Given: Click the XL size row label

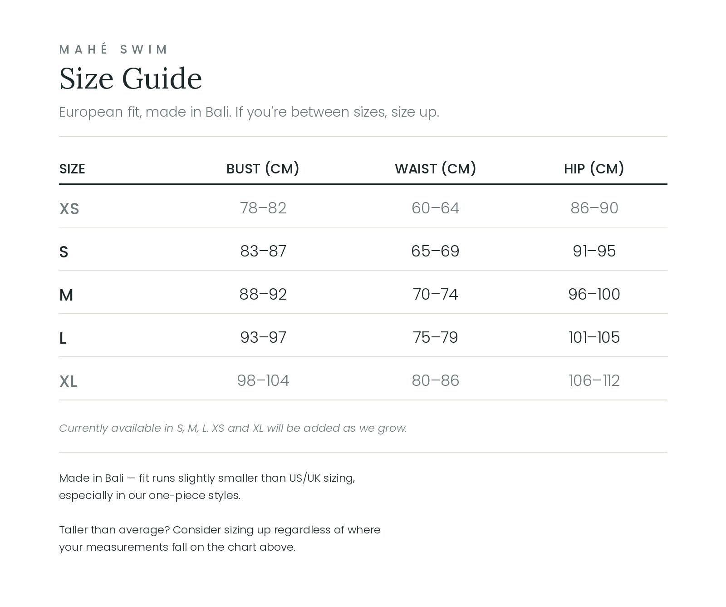Looking at the screenshot, I should tap(69, 381).
